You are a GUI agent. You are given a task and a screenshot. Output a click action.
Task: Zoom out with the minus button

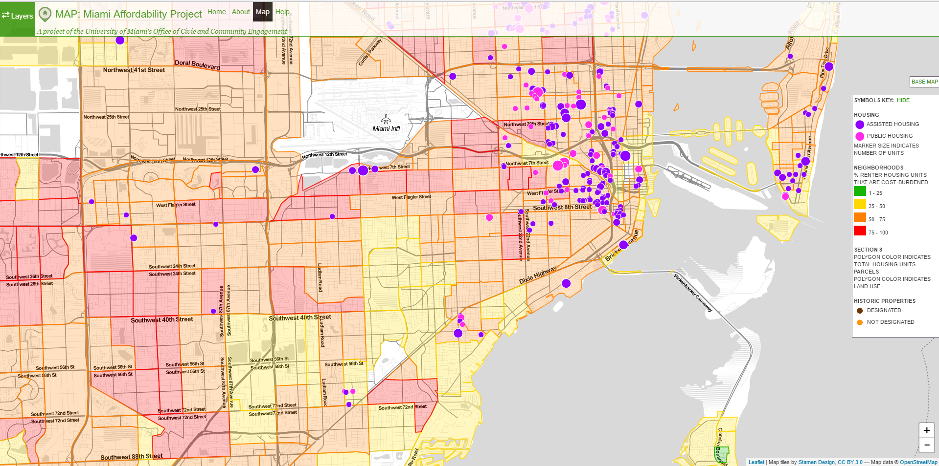tap(926, 445)
